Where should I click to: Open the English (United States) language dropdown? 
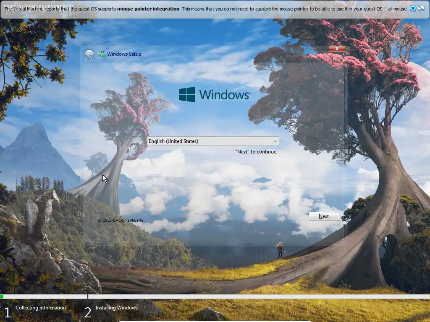click(x=213, y=141)
